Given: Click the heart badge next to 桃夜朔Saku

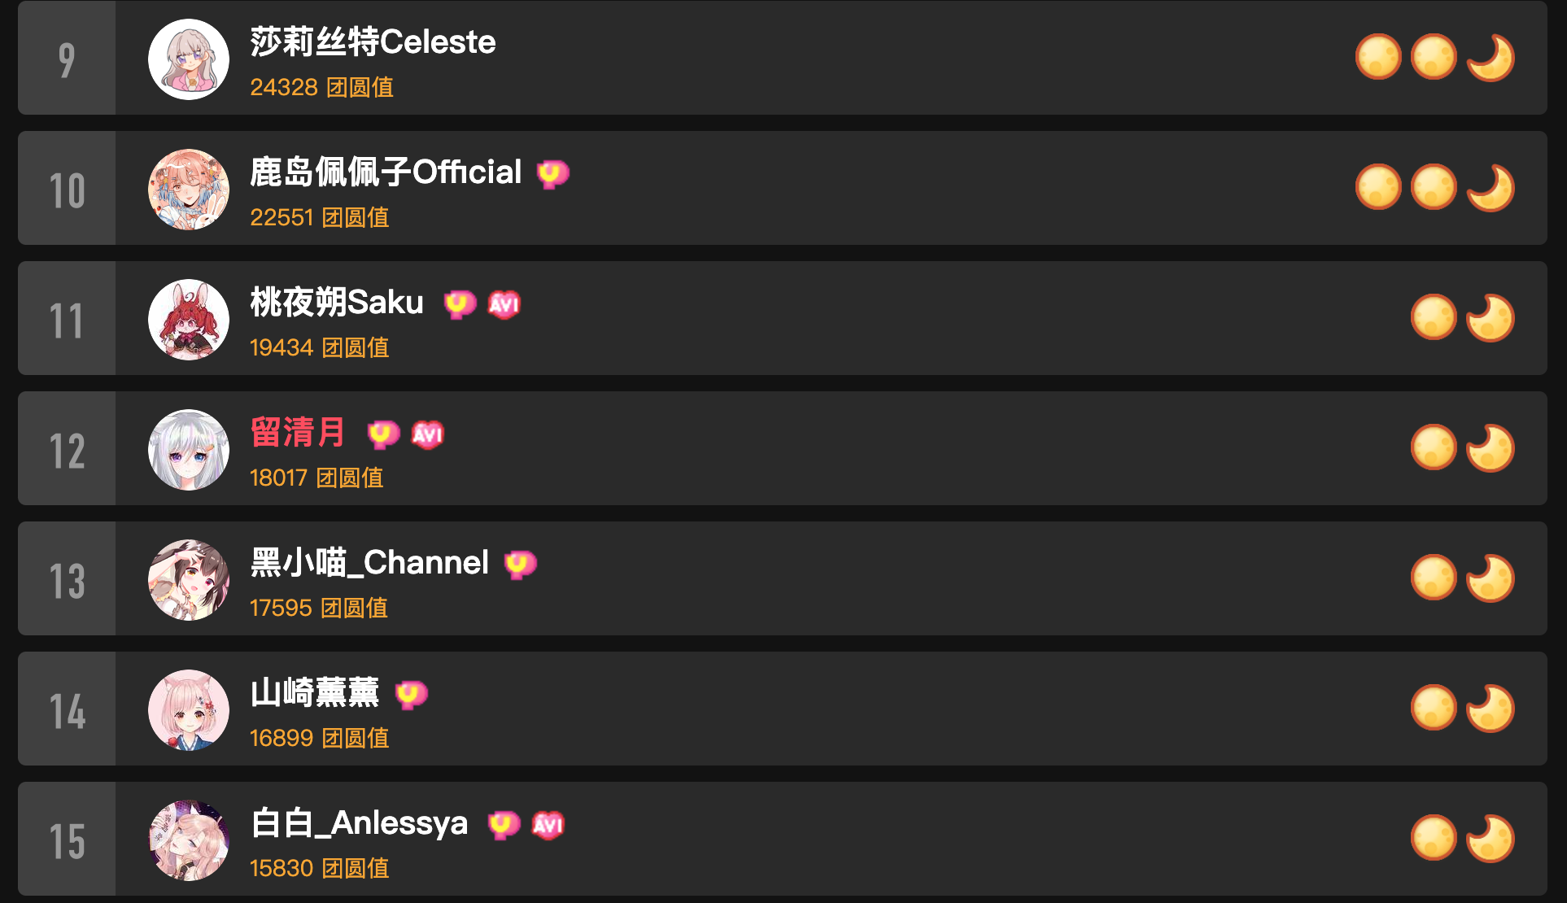Looking at the screenshot, I should (460, 304).
